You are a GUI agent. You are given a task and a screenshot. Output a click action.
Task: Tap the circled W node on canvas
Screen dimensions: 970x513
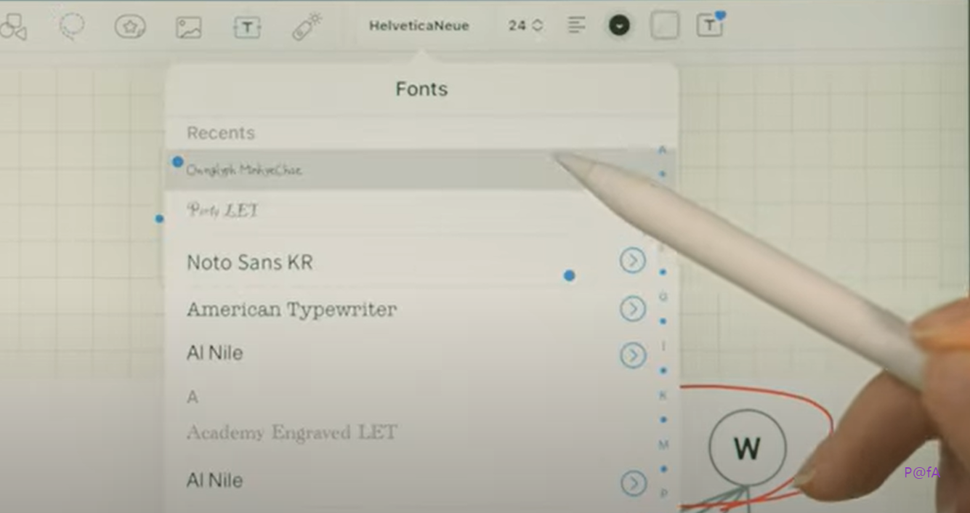click(748, 448)
